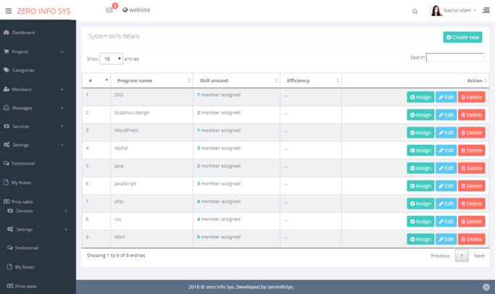Image resolution: width=495 pixels, height=294 pixels.
Task: Click the scroll to top footer icon
Action: (486, 287)
